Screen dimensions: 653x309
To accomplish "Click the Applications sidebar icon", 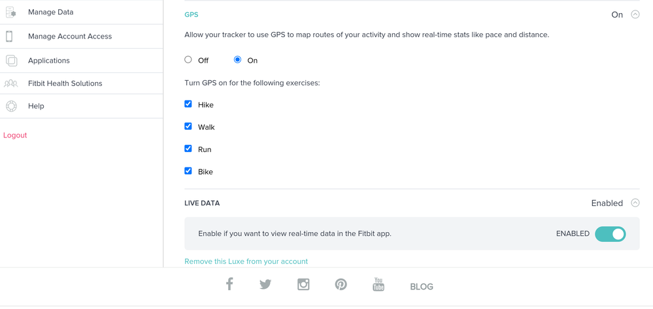I will pyautogui.click(x=11, y=61).
